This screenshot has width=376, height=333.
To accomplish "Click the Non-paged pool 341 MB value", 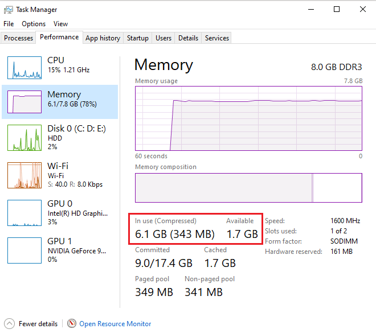I will pos(203,292).
